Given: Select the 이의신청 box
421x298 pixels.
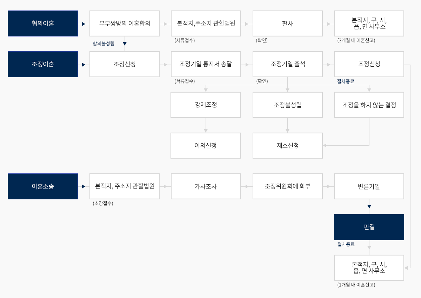Looking at the screenshot, I should point(206,146).
